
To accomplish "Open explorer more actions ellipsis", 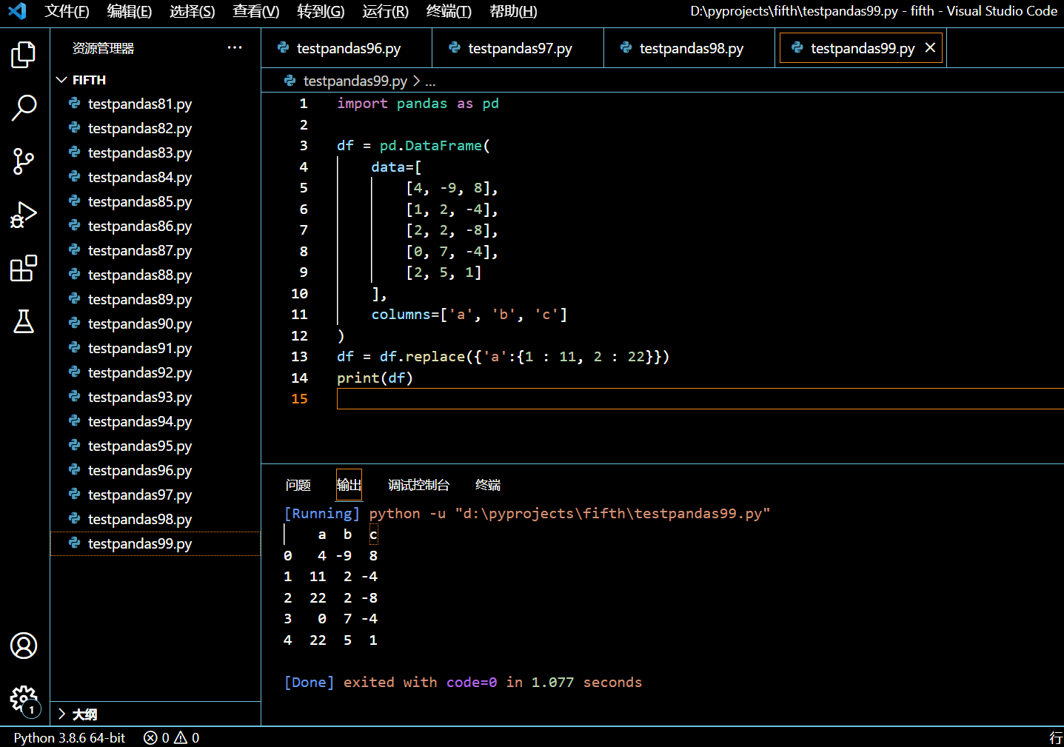I will coord(235,48).
